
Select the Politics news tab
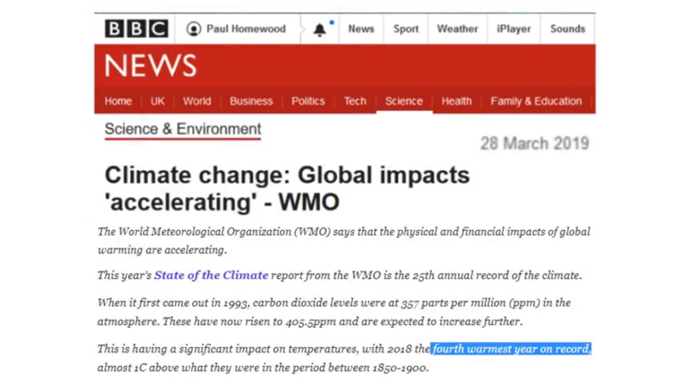pos(308,101)
